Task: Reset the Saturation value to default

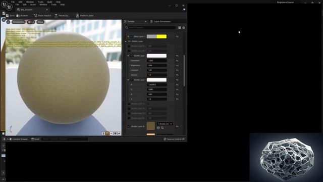Action: (177, 61)
